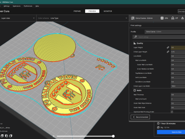This screenshot has width=185, height=139.
Task: Select the first cube view icon
Action: pos(2,136)
